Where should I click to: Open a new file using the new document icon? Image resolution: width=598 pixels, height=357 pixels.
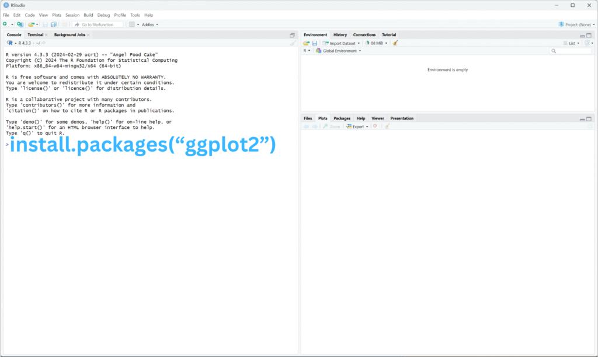5,24
